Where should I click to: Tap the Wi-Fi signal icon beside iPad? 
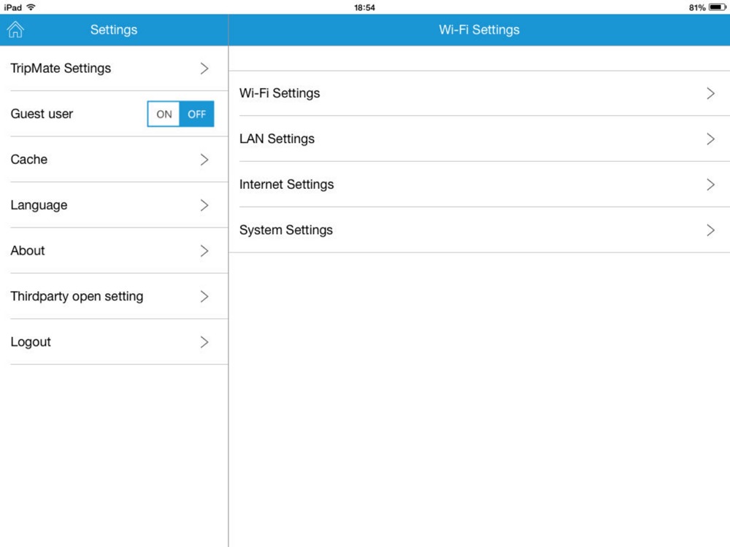(31, 7)
